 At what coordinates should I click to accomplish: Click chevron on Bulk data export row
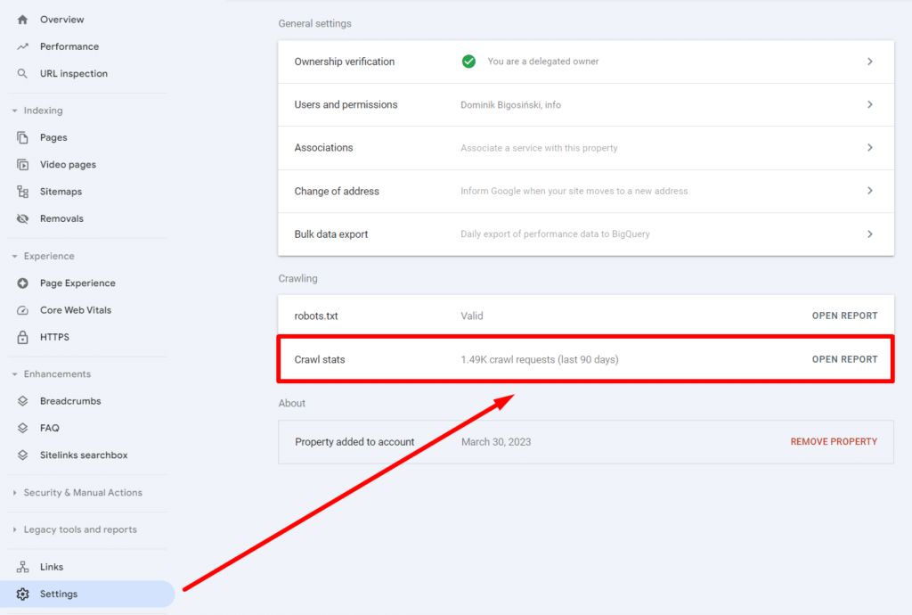click(x=870, y=234)
